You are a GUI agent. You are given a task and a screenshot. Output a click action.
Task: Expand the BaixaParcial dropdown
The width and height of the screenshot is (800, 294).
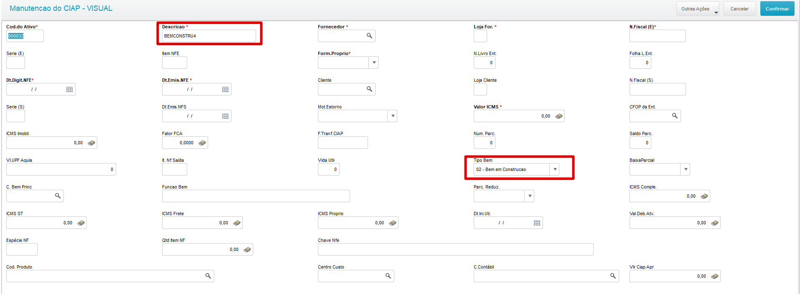686,169
